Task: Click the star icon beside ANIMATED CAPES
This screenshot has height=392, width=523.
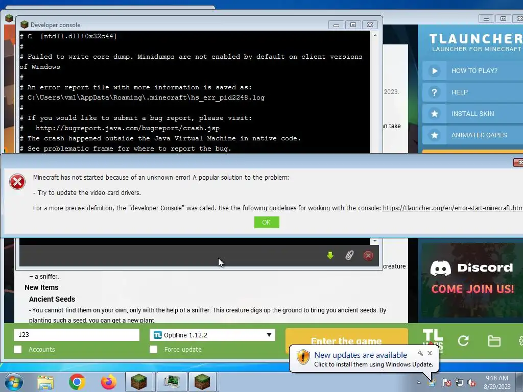Action: (x=435, y=135)
